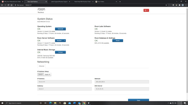The width and height of the screenshot is (188, 105).
Task: Close the Latest Support/Nucleus Support tab
Action: (69, 2)
